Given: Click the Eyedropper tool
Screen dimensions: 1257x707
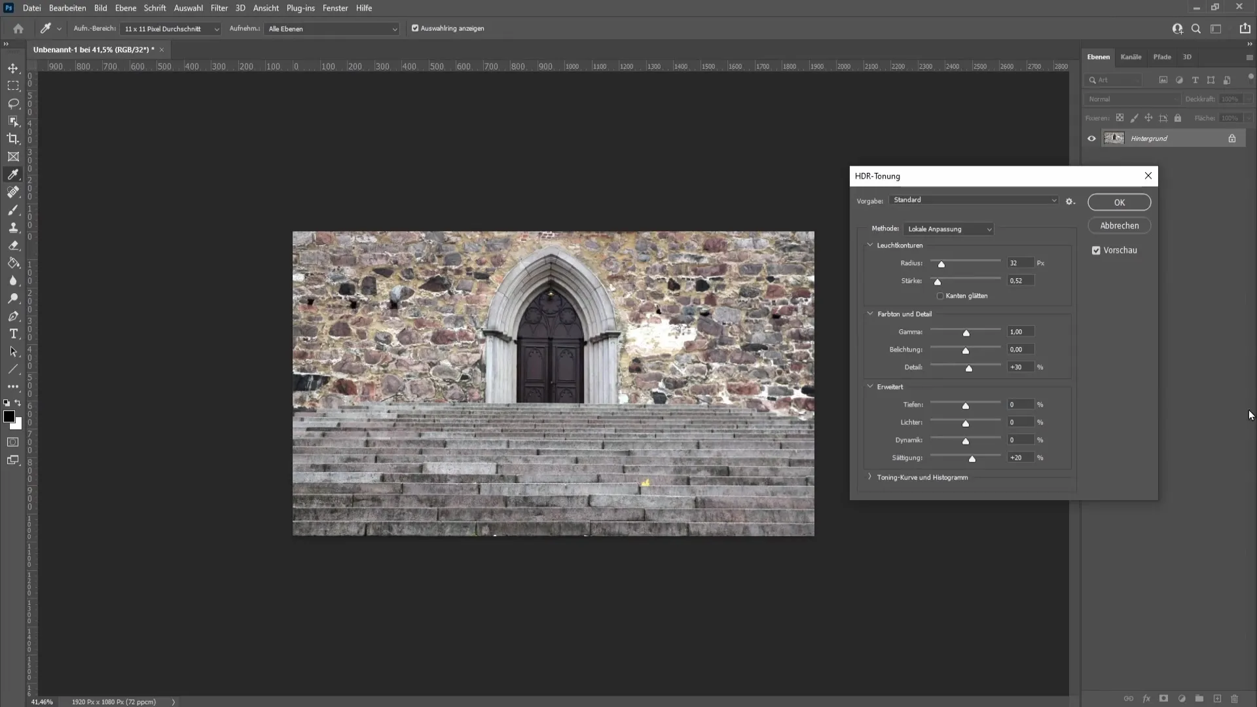Looking at the screenshot, I should point(13,173).
